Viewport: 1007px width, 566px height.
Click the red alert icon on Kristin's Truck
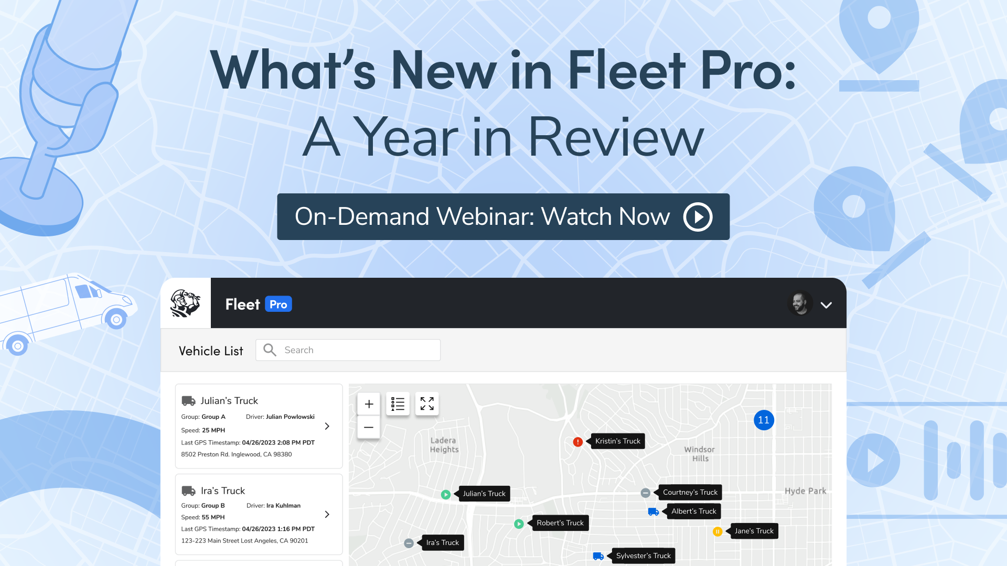click(577, 442)
